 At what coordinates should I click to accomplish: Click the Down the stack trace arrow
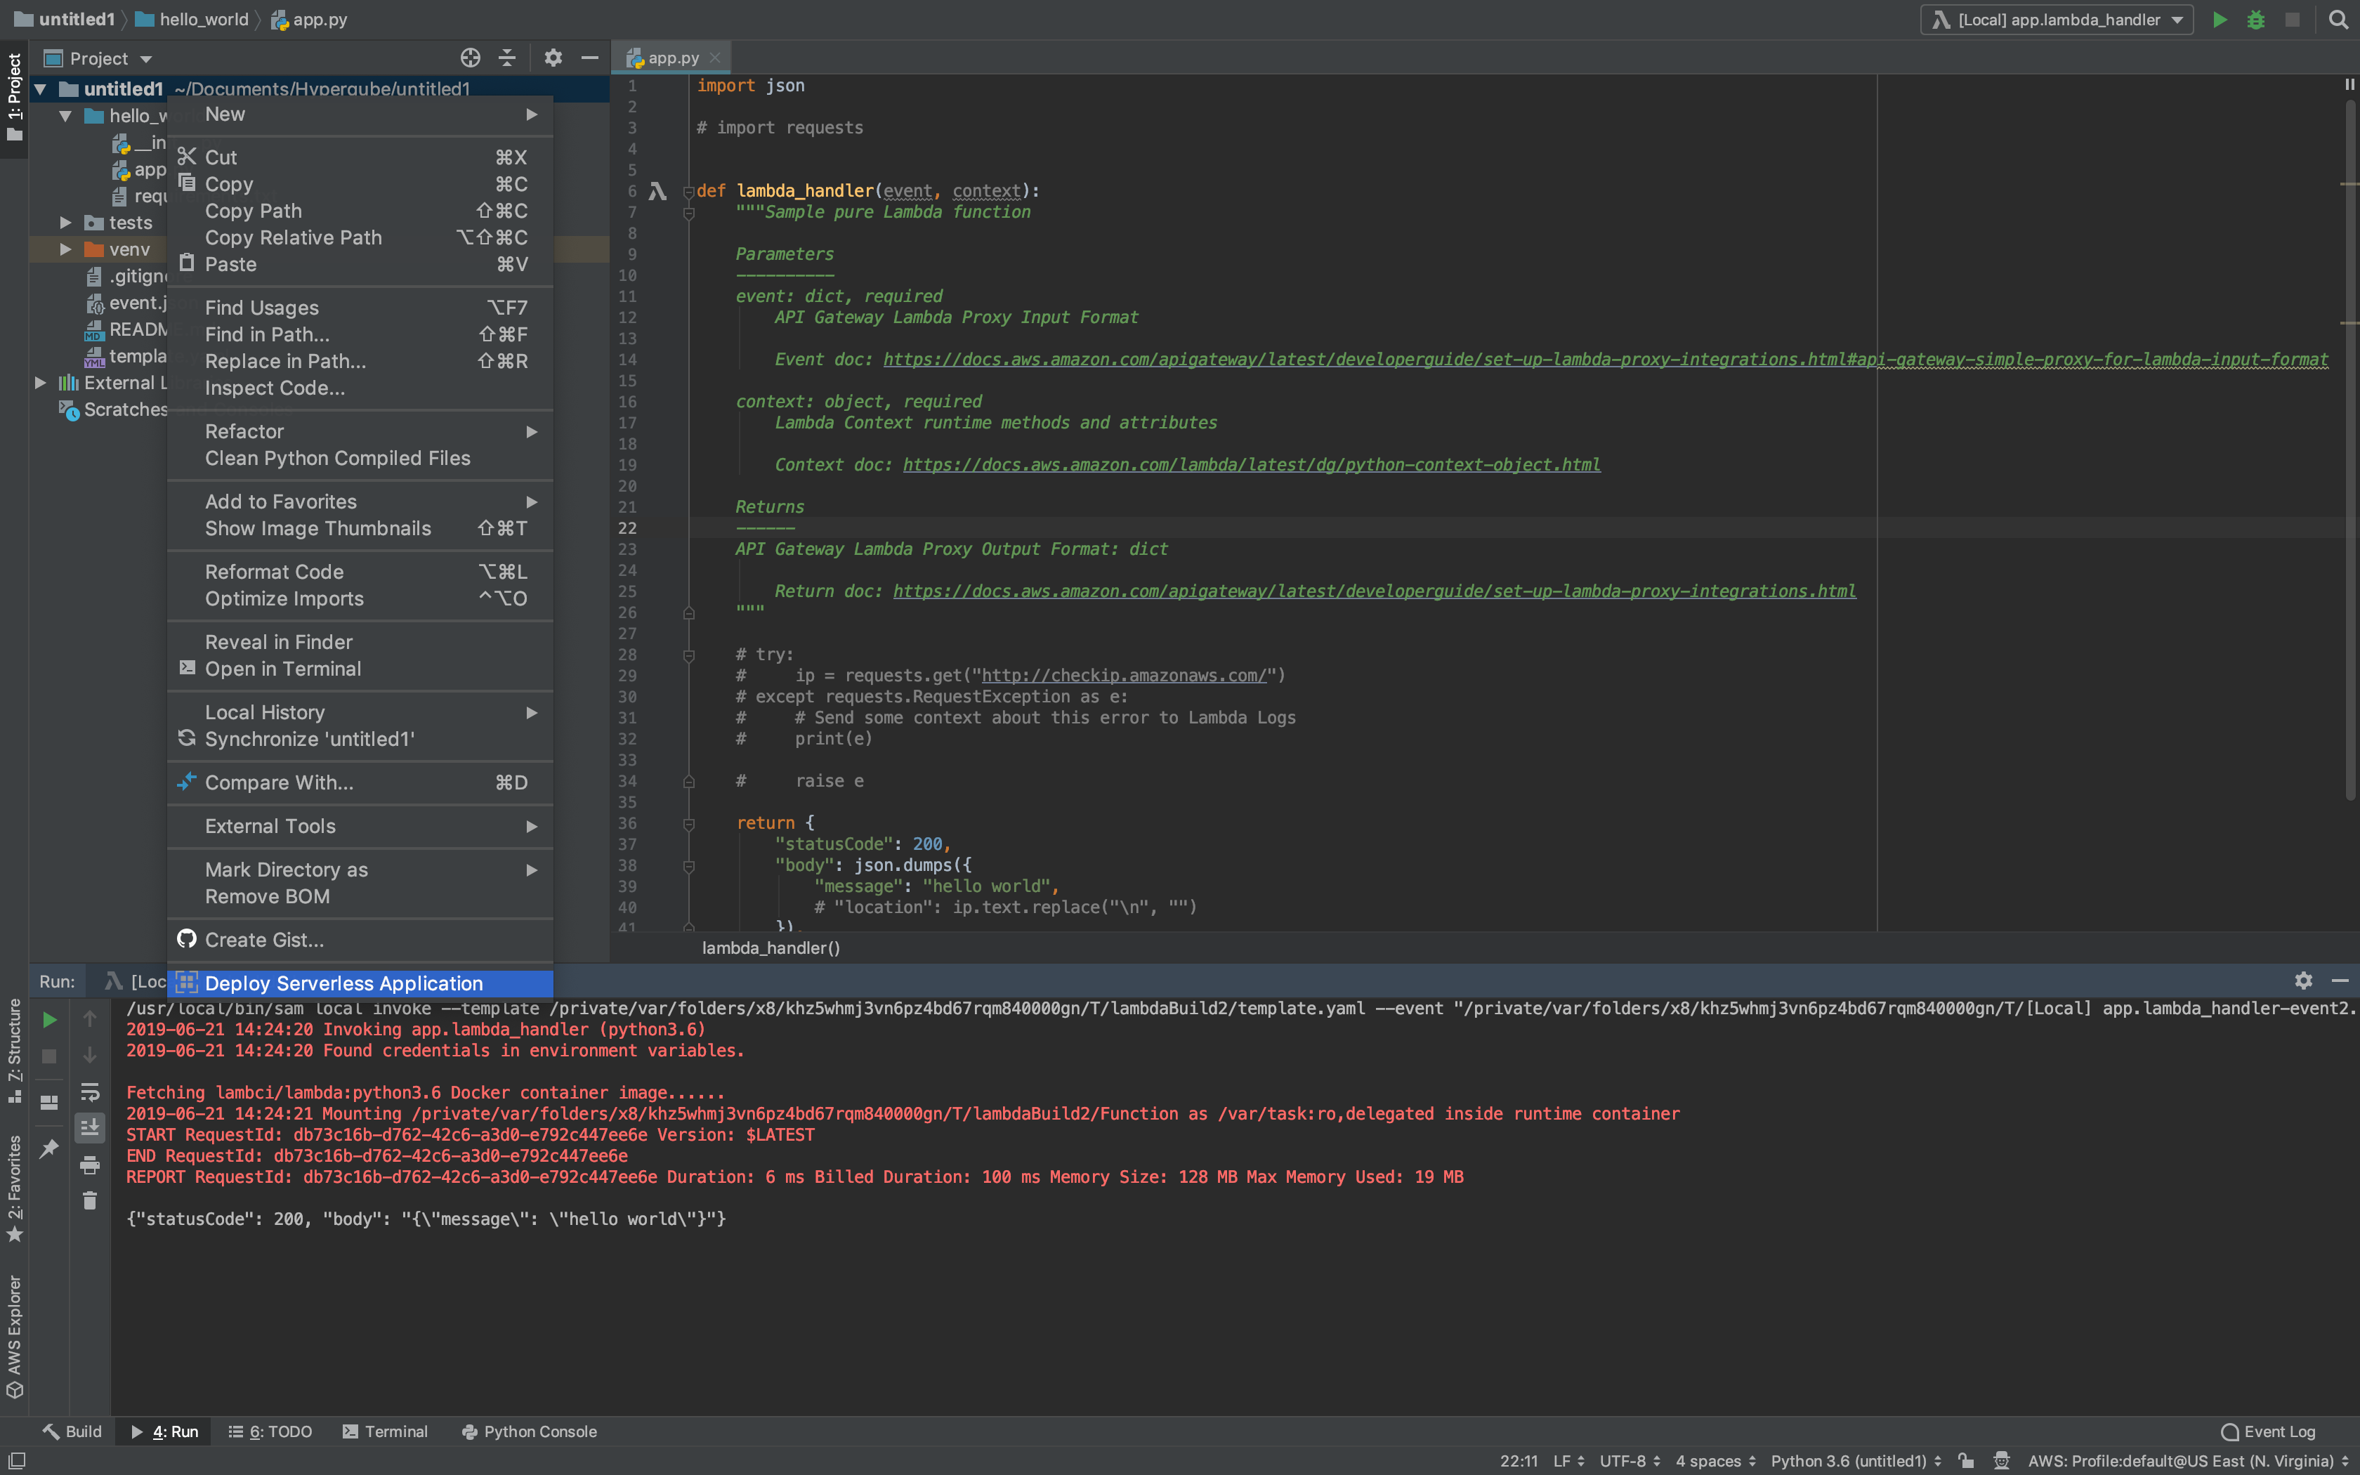coord(90,1054)
